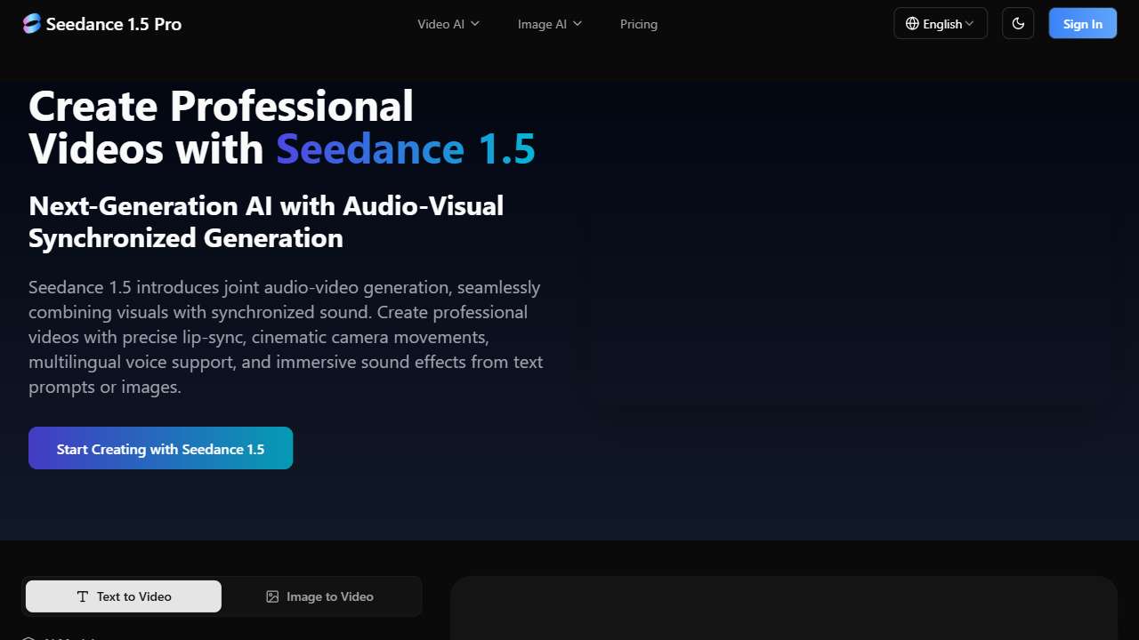Click the chevron beside Video AI
Viewport: 1139px width, 640px height.
click(475, 24)
